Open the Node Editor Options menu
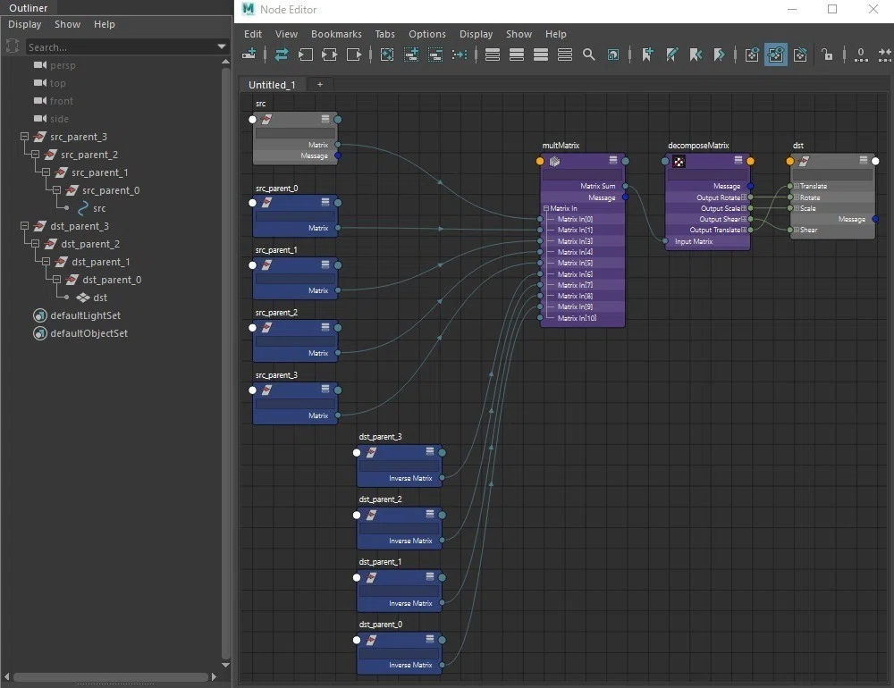The width and height of the screenshot is (894, 688). click(x=427, y=34)
